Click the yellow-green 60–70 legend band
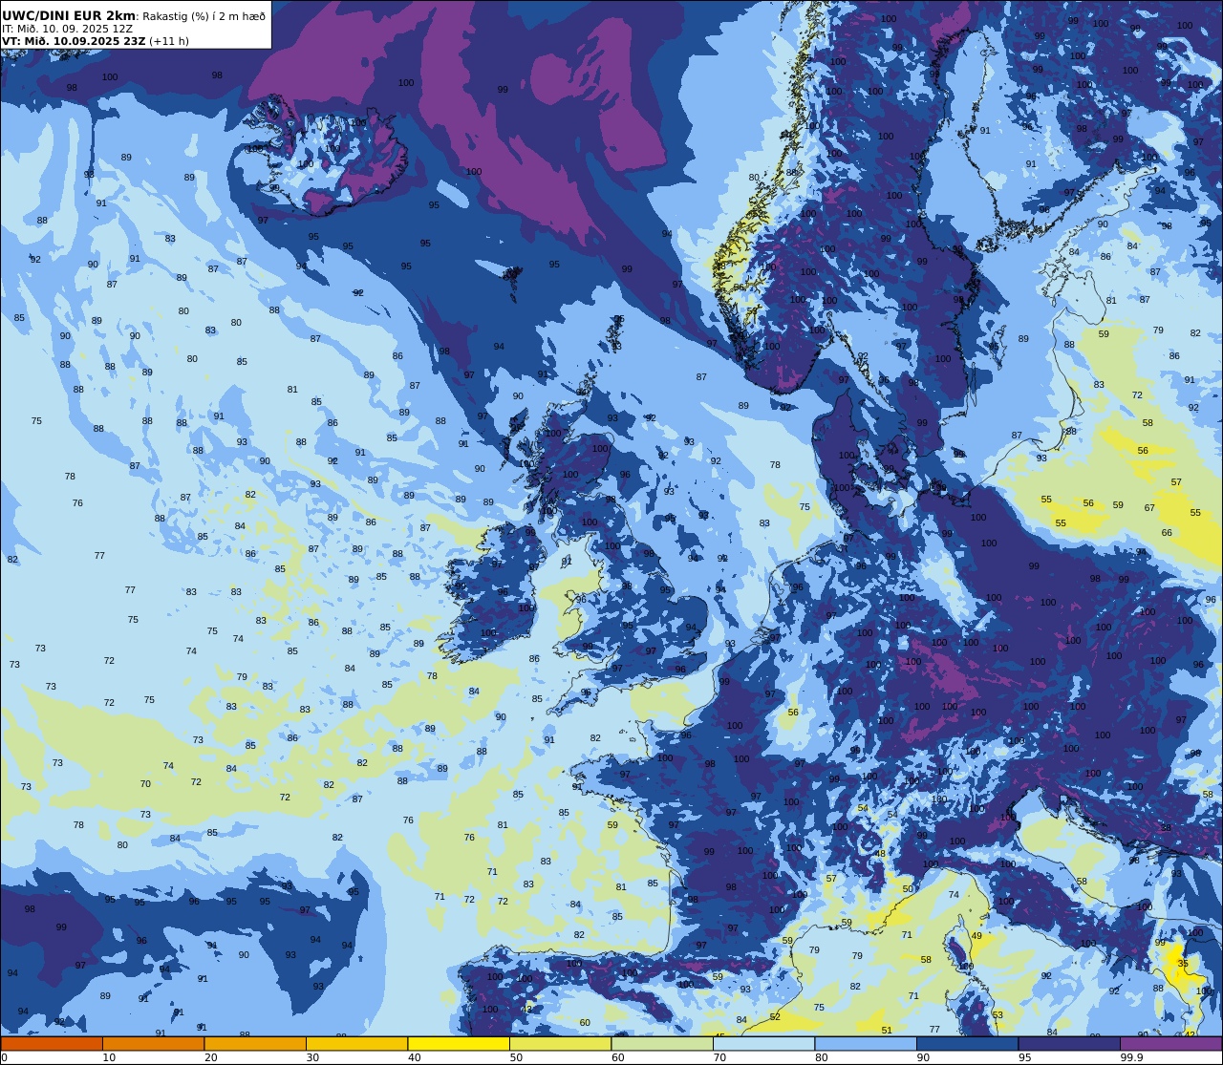 662,1043
